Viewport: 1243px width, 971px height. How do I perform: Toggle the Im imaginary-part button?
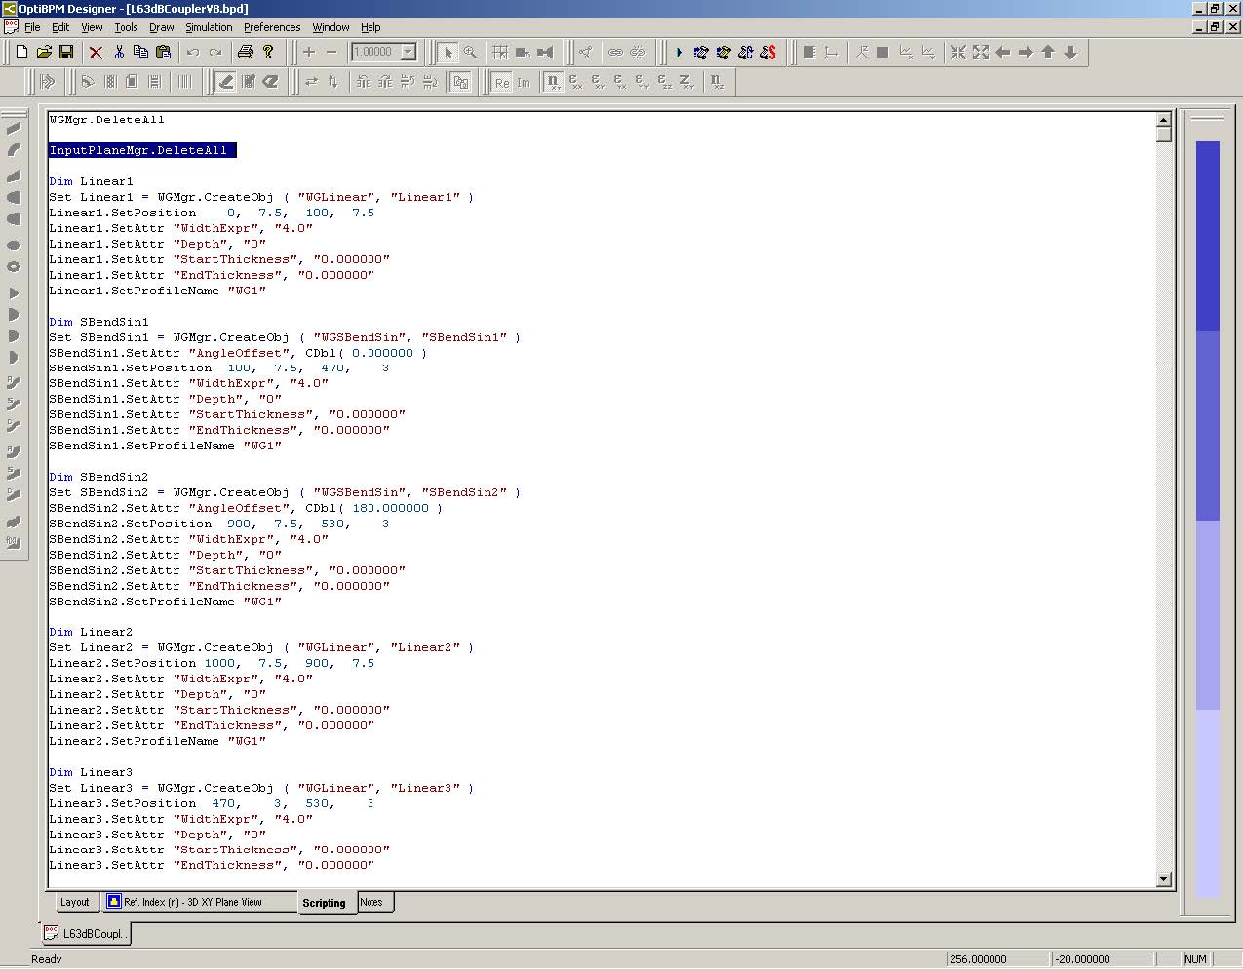[524, 82]
